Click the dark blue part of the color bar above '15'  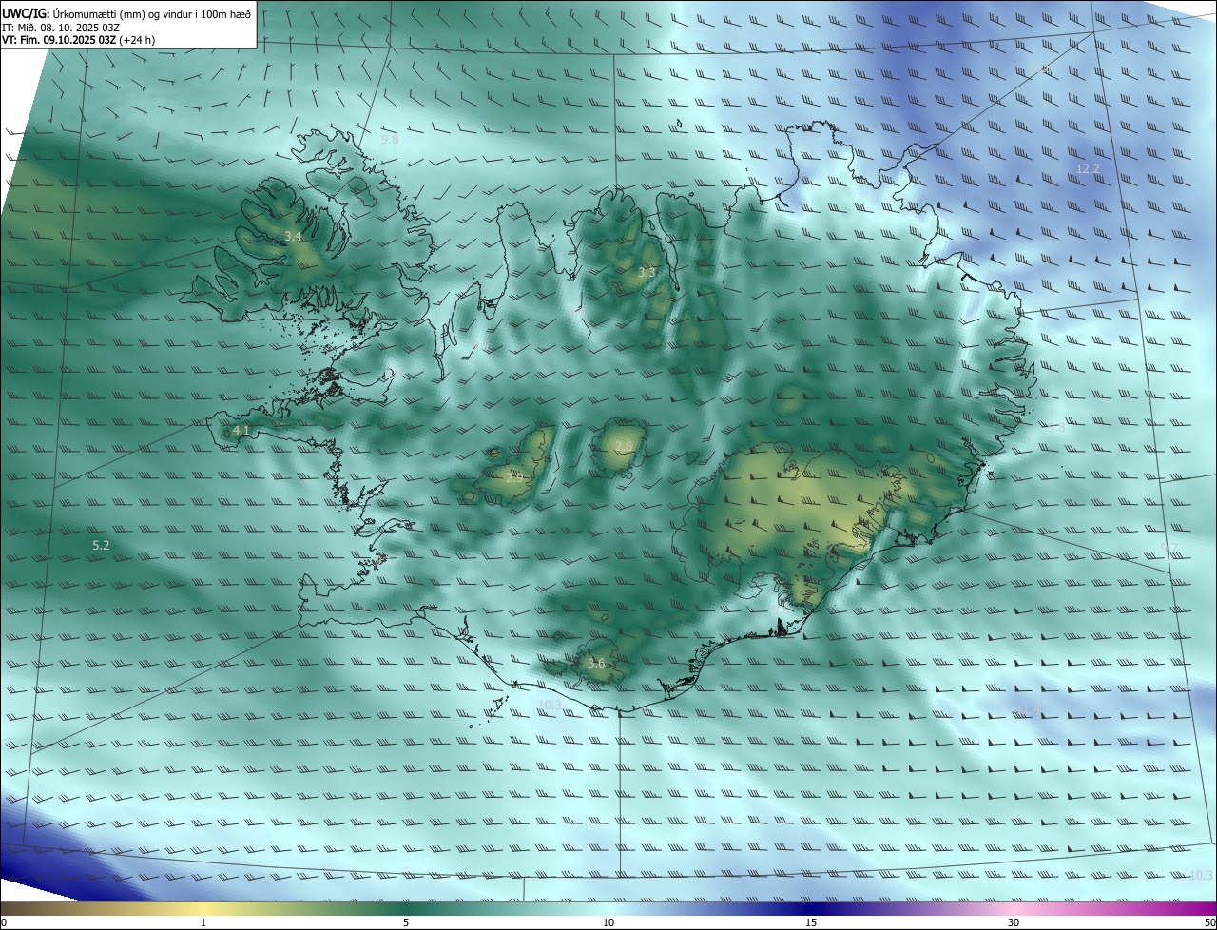tap(811, 908)
